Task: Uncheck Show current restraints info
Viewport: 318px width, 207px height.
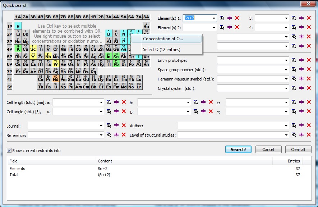Action: tap(9, 151)
